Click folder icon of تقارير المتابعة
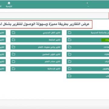This screenshot has width=109, height=109. 14,40
